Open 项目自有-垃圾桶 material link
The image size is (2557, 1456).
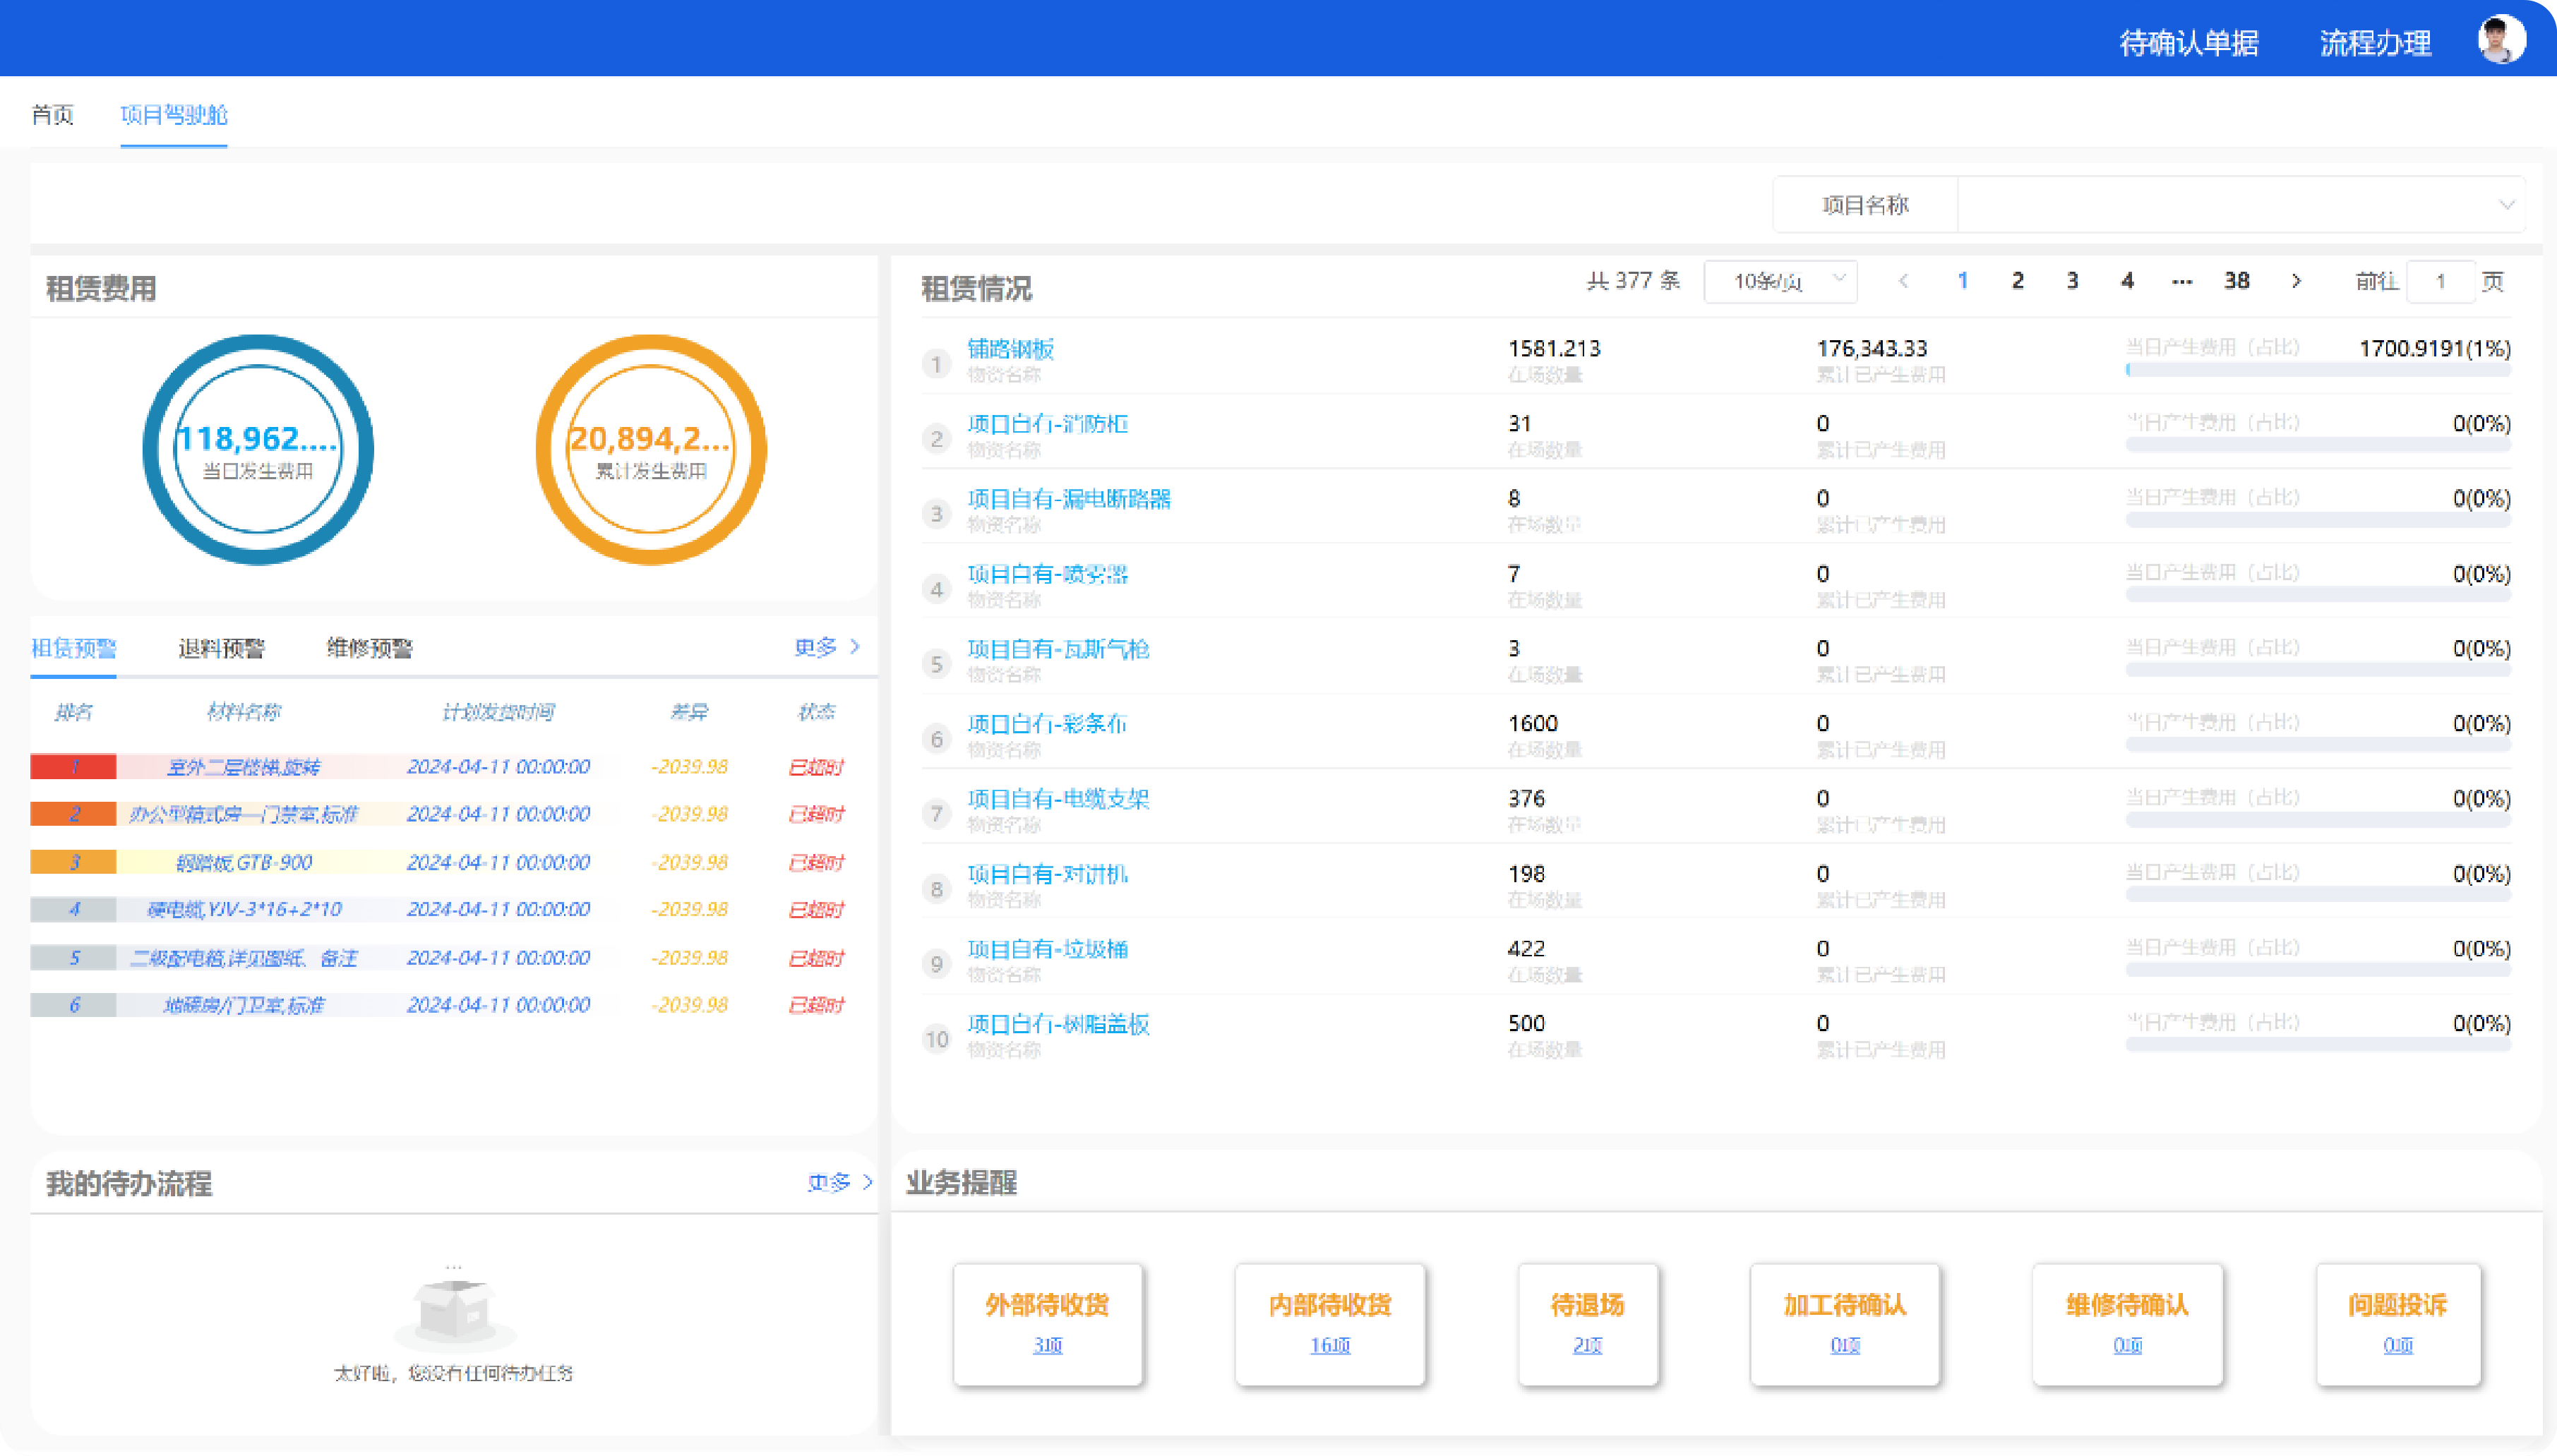1047,948
